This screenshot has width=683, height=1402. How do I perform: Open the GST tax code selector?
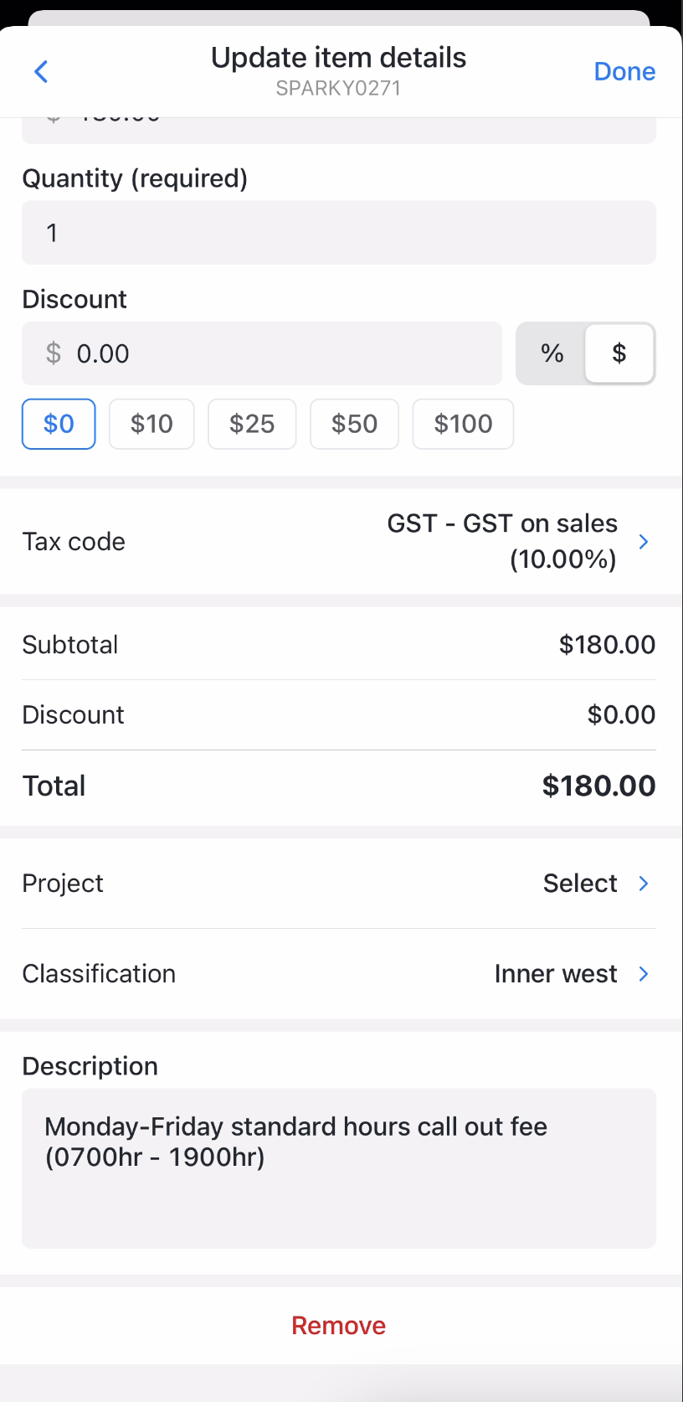coord(502,541)
